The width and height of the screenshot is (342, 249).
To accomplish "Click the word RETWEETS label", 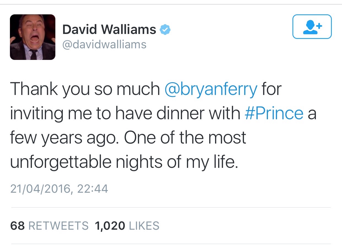I will tap(59, 226).
